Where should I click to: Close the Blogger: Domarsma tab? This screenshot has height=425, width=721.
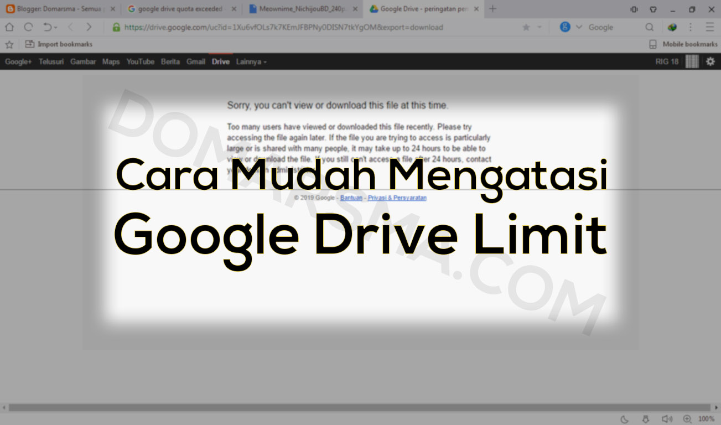coord(113,9)
